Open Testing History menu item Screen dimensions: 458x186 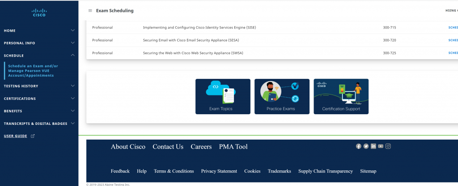tap(21, 86)
